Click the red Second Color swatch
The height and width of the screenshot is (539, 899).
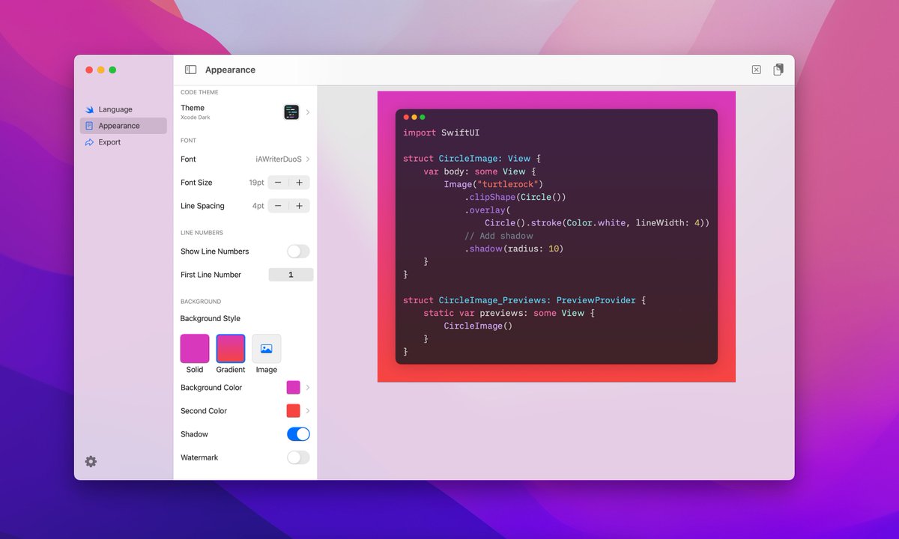[x=294, y=411]
